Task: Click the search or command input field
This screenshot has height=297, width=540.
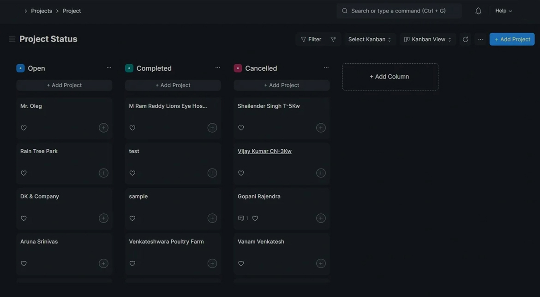Action: pos(399,11)
